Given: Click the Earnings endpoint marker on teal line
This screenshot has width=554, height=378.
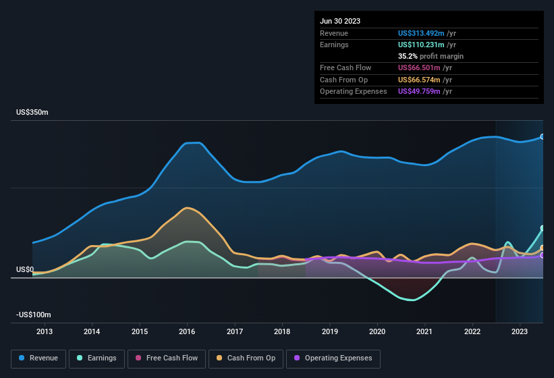Looking at the screenshot, I should (x=543, y=228).
